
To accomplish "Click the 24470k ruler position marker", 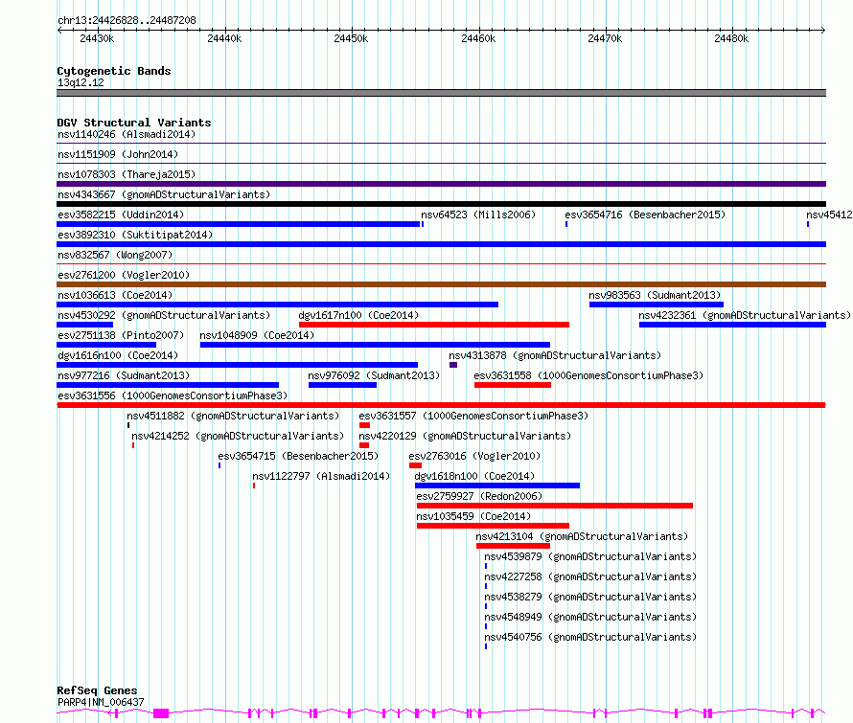I will point(605,38).
